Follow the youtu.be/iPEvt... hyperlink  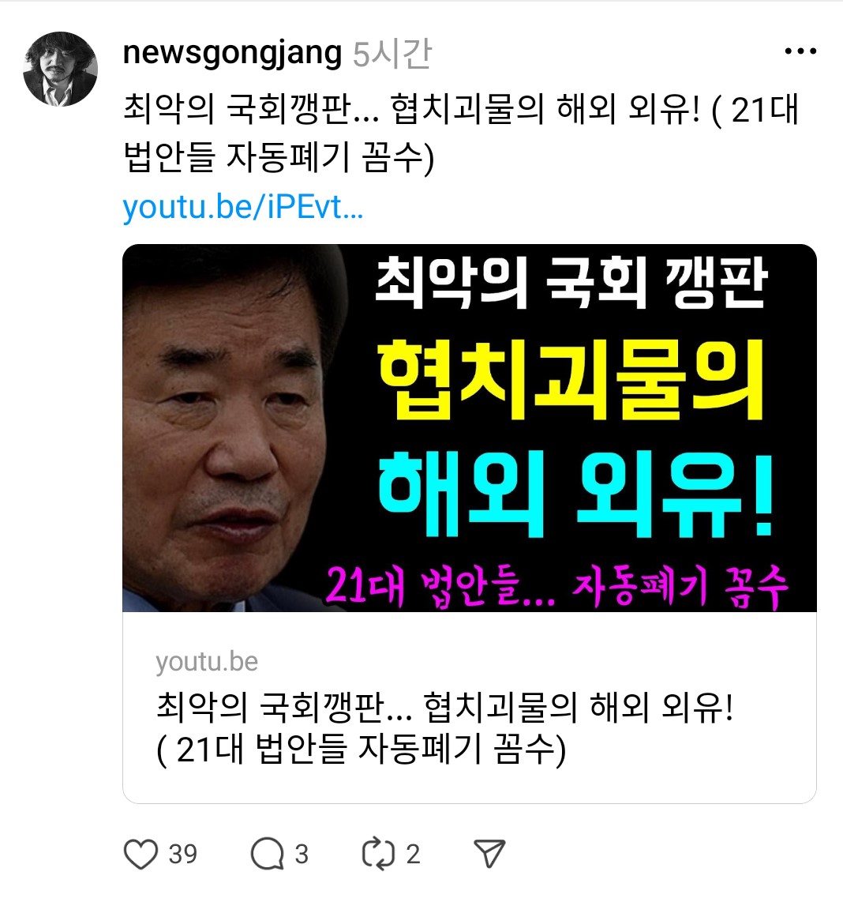pos(242,207)
